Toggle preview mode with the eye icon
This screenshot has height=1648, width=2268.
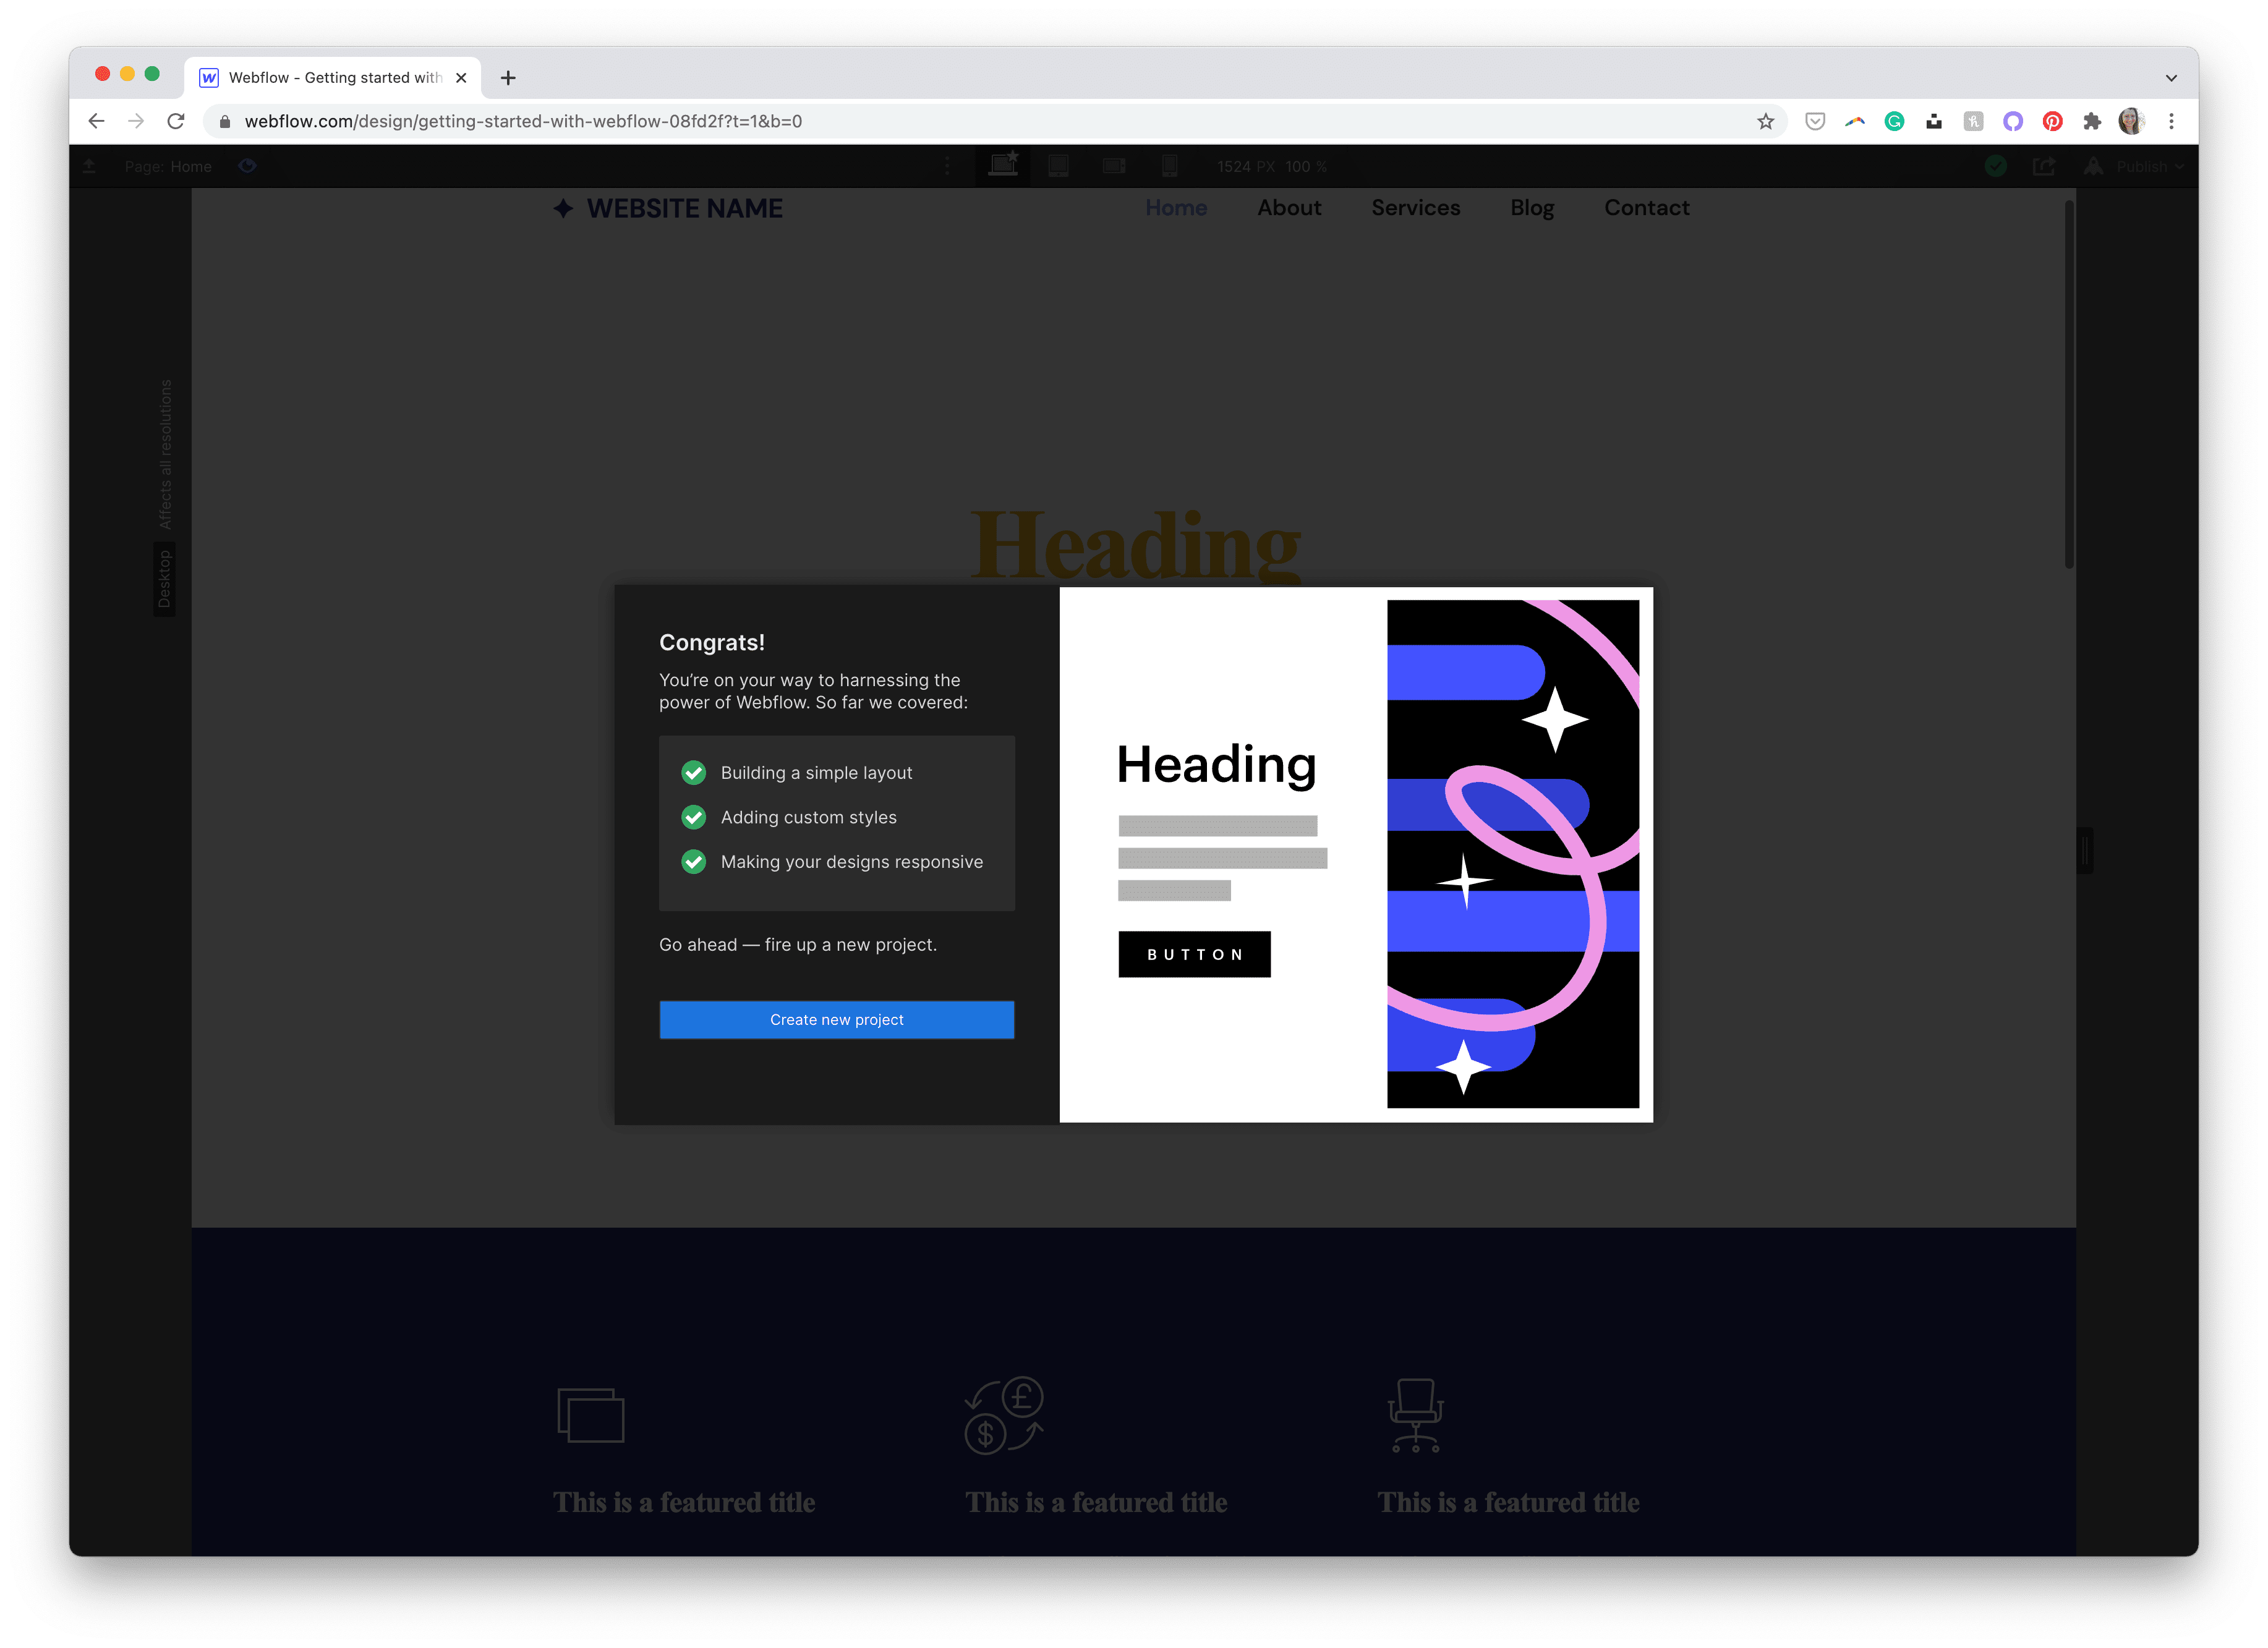[x=248, y=166]
